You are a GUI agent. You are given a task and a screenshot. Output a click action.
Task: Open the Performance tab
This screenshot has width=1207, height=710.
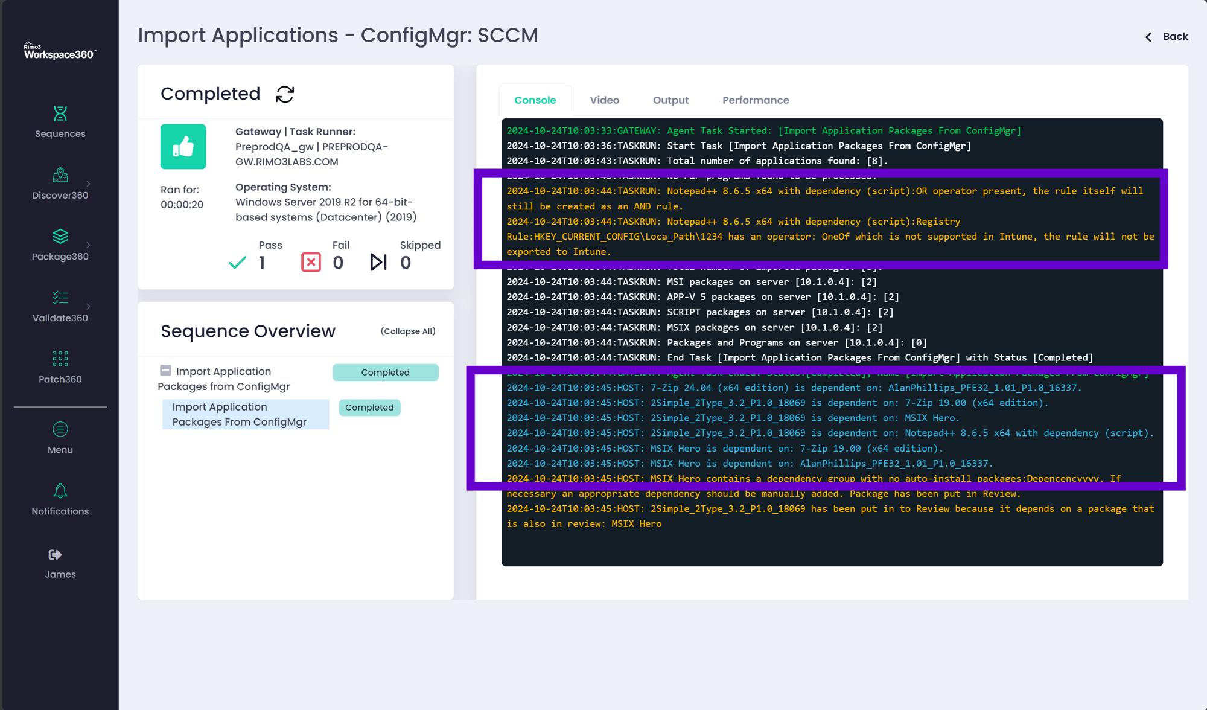[756, 100]
